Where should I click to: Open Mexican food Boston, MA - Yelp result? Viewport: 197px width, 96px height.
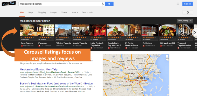39,69
